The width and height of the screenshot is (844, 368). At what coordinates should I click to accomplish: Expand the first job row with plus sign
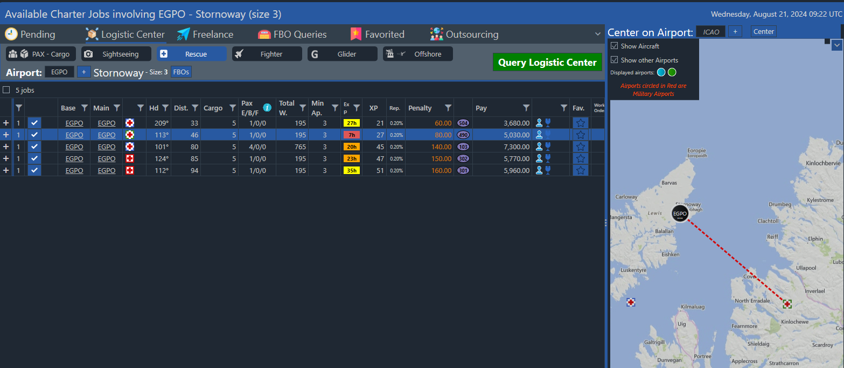click(x=6, y=123)
